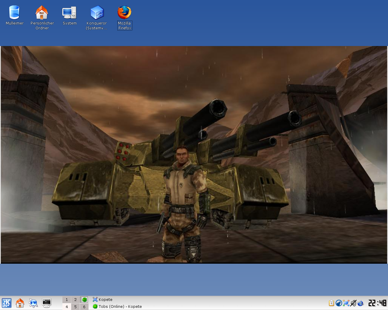Unmute sound via the muted speaker icon
This screenshot has width=388, height=310.
pos(353,303)
